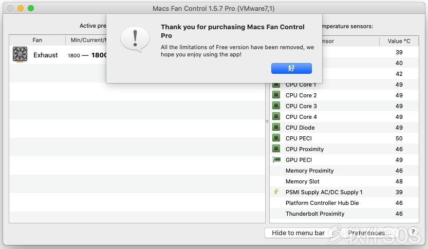
Task: Select the CPU Proximity sensor row
Action: pyautogui.click(x=344, y=149)
